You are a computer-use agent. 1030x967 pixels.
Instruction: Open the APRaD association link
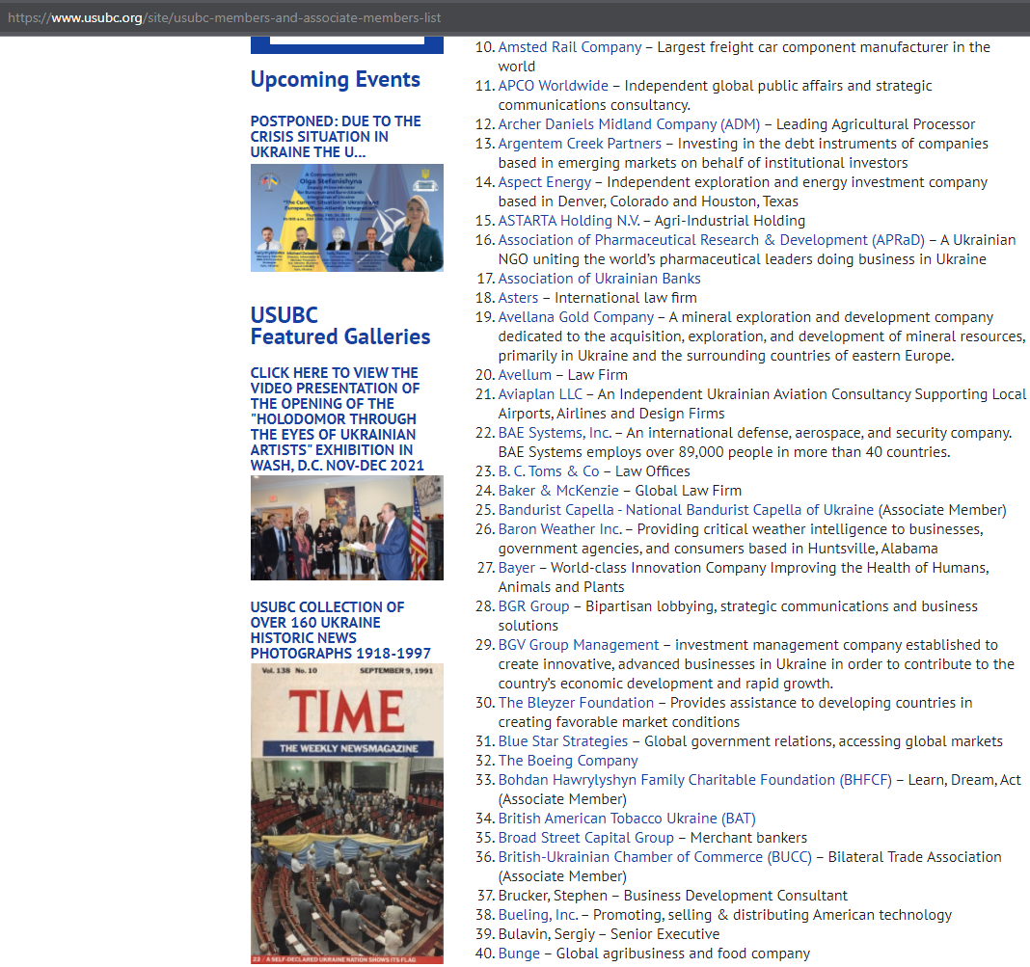point(712,240)
